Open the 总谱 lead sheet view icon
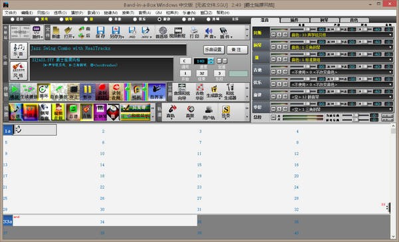Image resolution: width=399 pixels, height=242 pixels. 73,112
